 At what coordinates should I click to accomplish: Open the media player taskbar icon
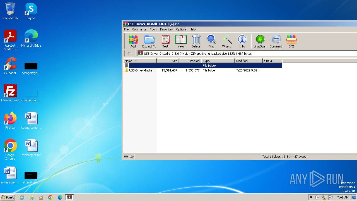point(41,197)
